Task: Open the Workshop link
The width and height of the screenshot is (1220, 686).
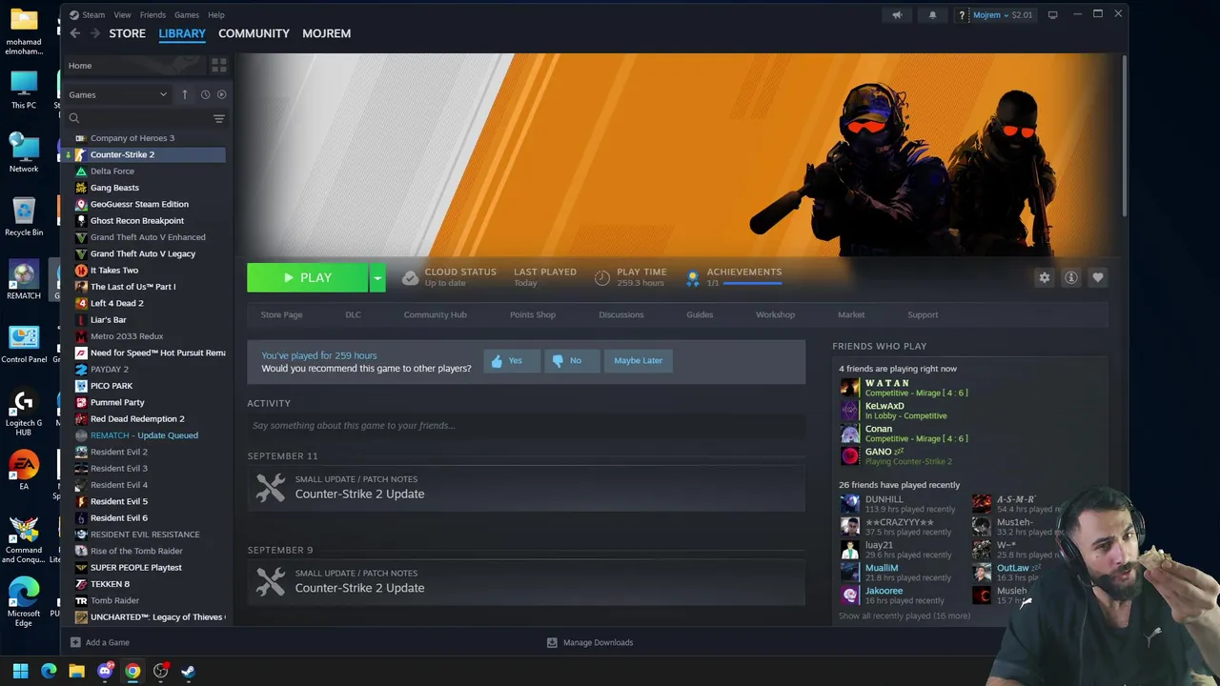Action: [775, 314]
